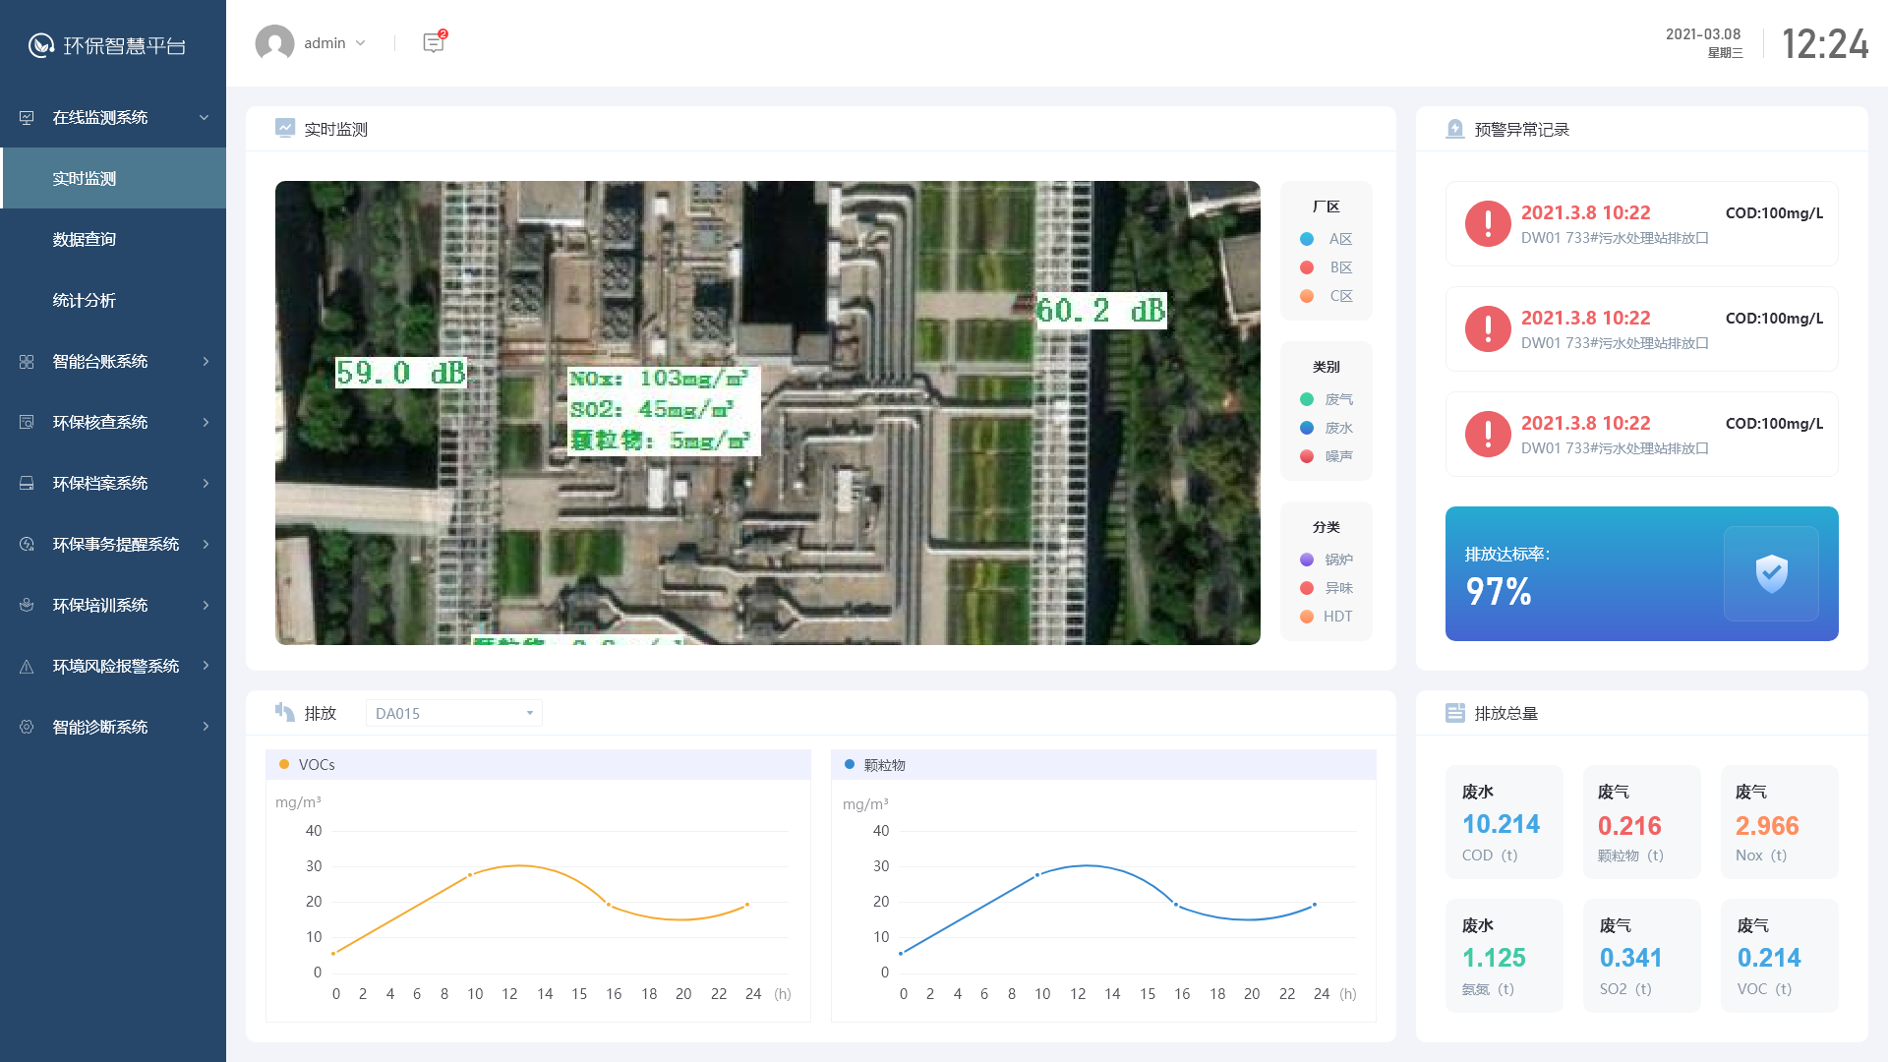Image resolution: width=1888 pixels, height=1062 pixels.
Task: Click the 废气 颗粒物 0.216 card
Action: pyautogui.click(x=1641, y=822)
